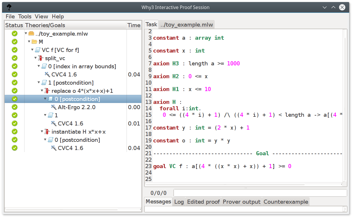353x218 pixels.
Task: Click the goal icon of 0 [postcondition] under instantiate H
Action: (x=51, y=140)
